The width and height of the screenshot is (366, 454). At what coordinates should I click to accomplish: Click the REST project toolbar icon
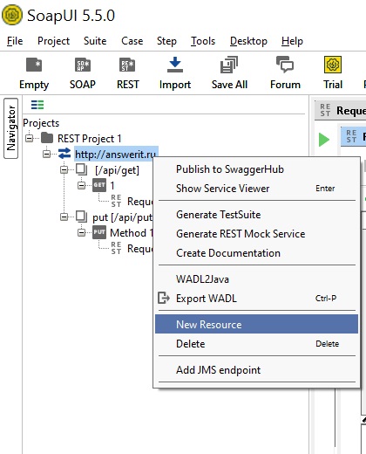(x=127, y=65)
